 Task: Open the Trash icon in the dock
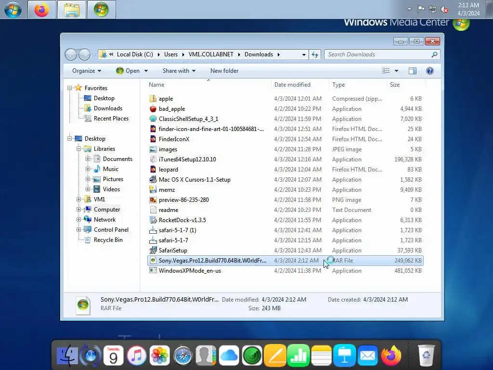426,356
